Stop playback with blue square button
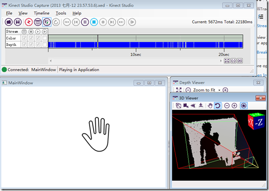 point(94,22)
